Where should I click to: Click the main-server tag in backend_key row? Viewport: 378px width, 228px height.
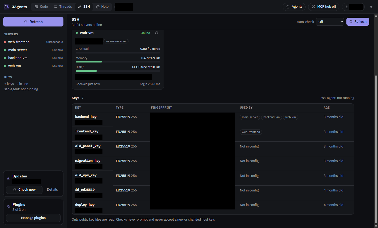(x=250, y=117)
